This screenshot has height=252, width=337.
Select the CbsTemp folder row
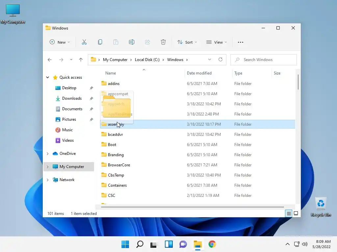[197, 175]
